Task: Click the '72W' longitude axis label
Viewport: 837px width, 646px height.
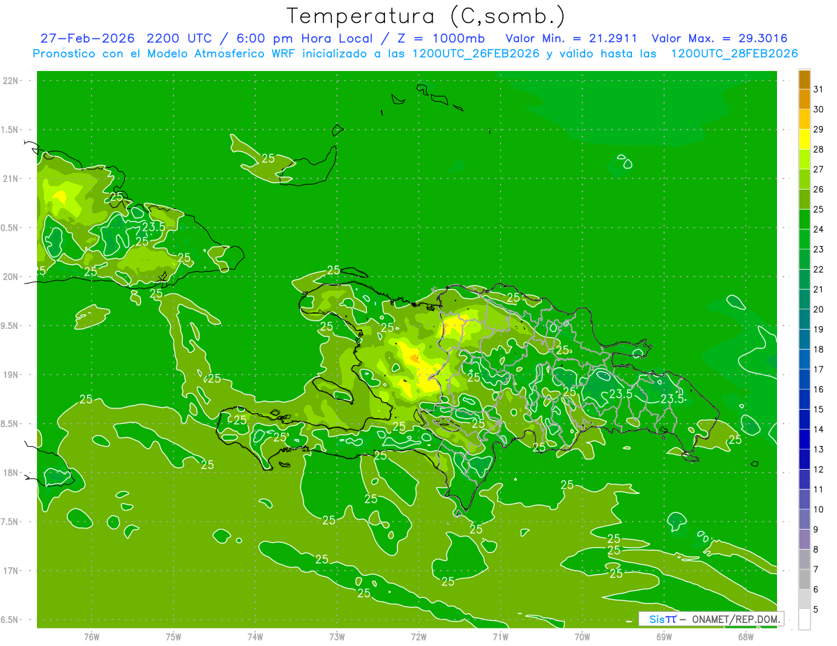Action: [418, 637]
